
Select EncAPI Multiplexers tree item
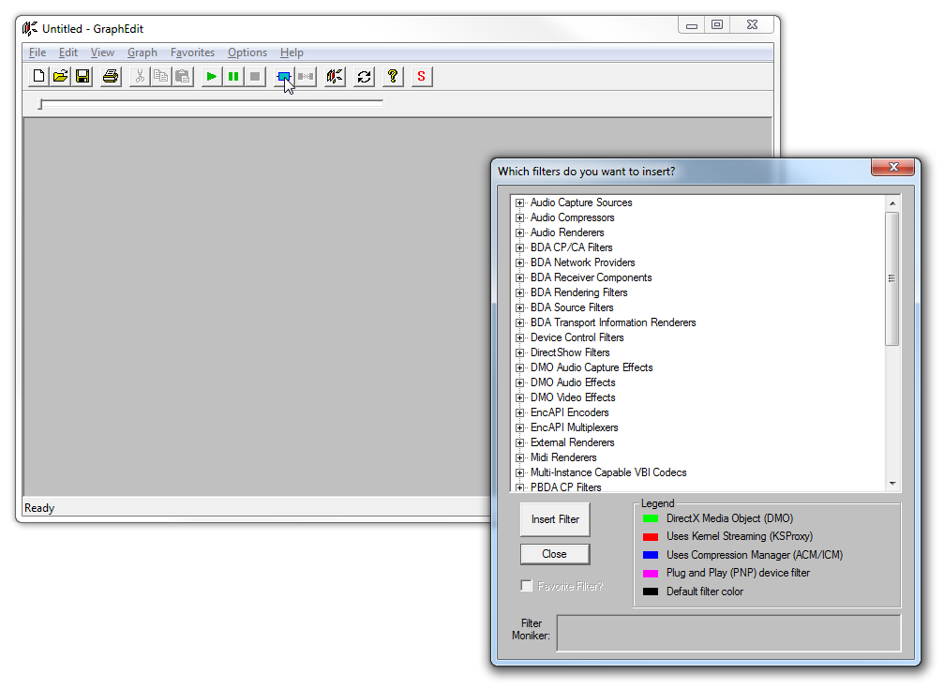tap(575, 427)
